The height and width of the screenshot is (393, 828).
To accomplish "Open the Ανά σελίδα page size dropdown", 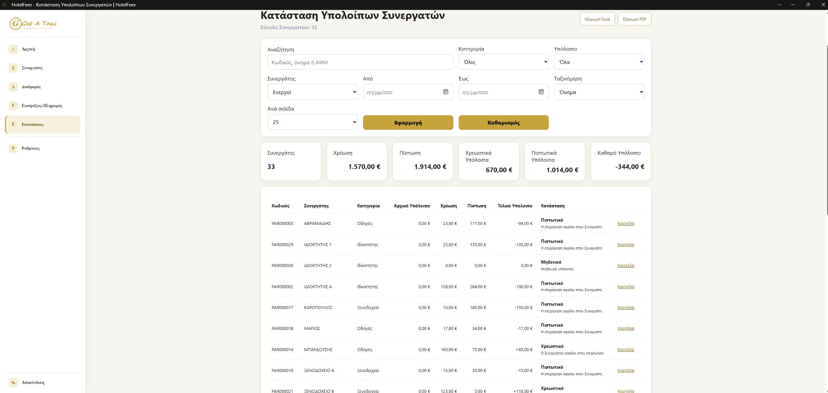I will [313, 122].
